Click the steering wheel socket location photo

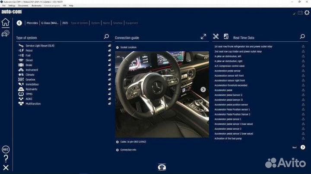162,94
